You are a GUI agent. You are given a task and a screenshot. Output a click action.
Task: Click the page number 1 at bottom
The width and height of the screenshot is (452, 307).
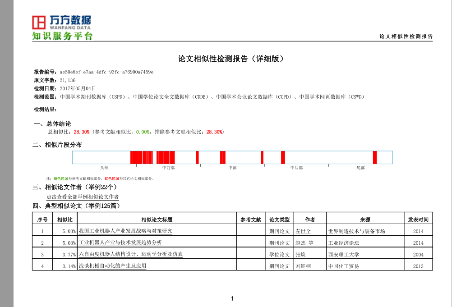coord(232,298)
